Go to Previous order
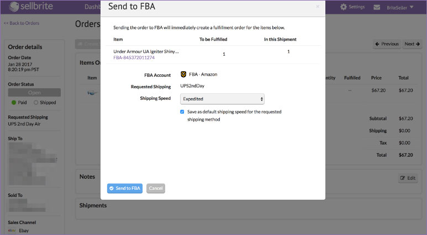427x235 pixels. tap(387, 44)
